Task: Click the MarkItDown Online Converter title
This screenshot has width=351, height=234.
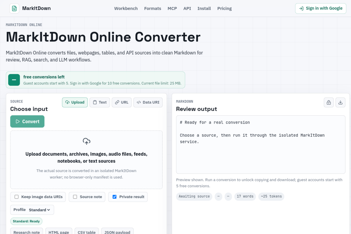Action: click(103, 37)
